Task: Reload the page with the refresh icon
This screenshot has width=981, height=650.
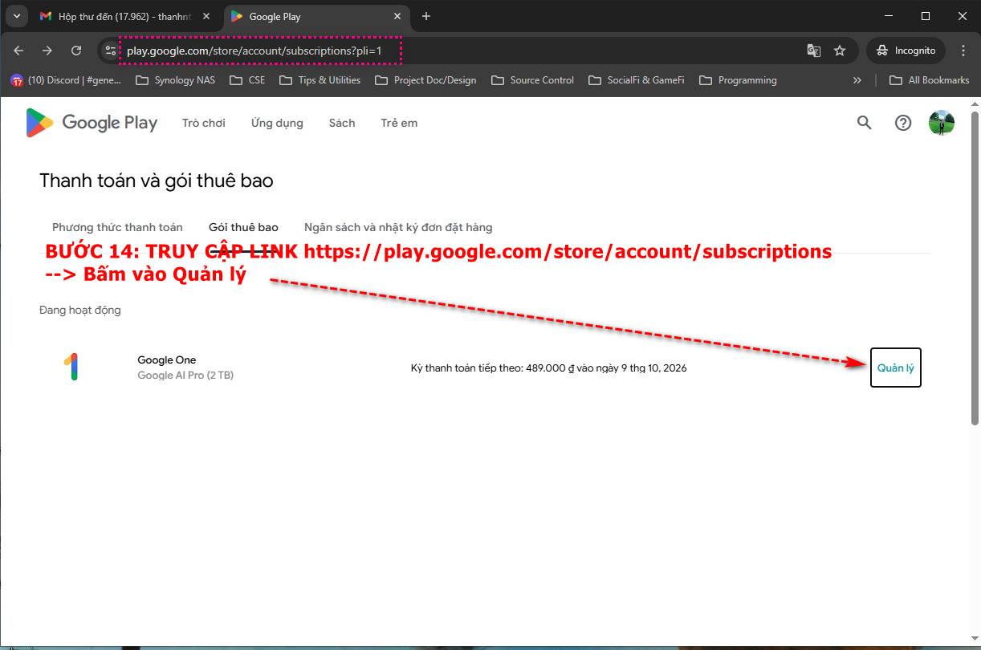Action: (x=76, y=51)
